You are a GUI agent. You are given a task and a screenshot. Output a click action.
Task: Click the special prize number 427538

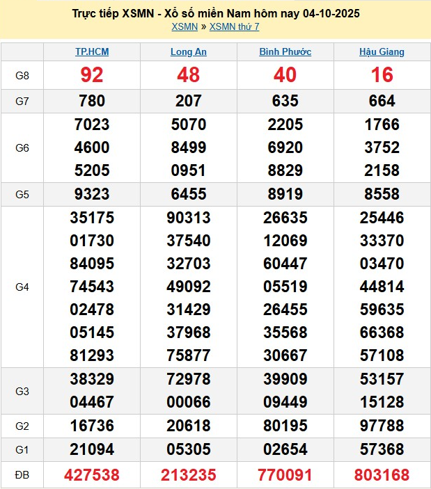coord(92,475)
